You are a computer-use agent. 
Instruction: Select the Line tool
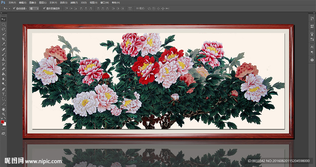click(x=3, y=104)
